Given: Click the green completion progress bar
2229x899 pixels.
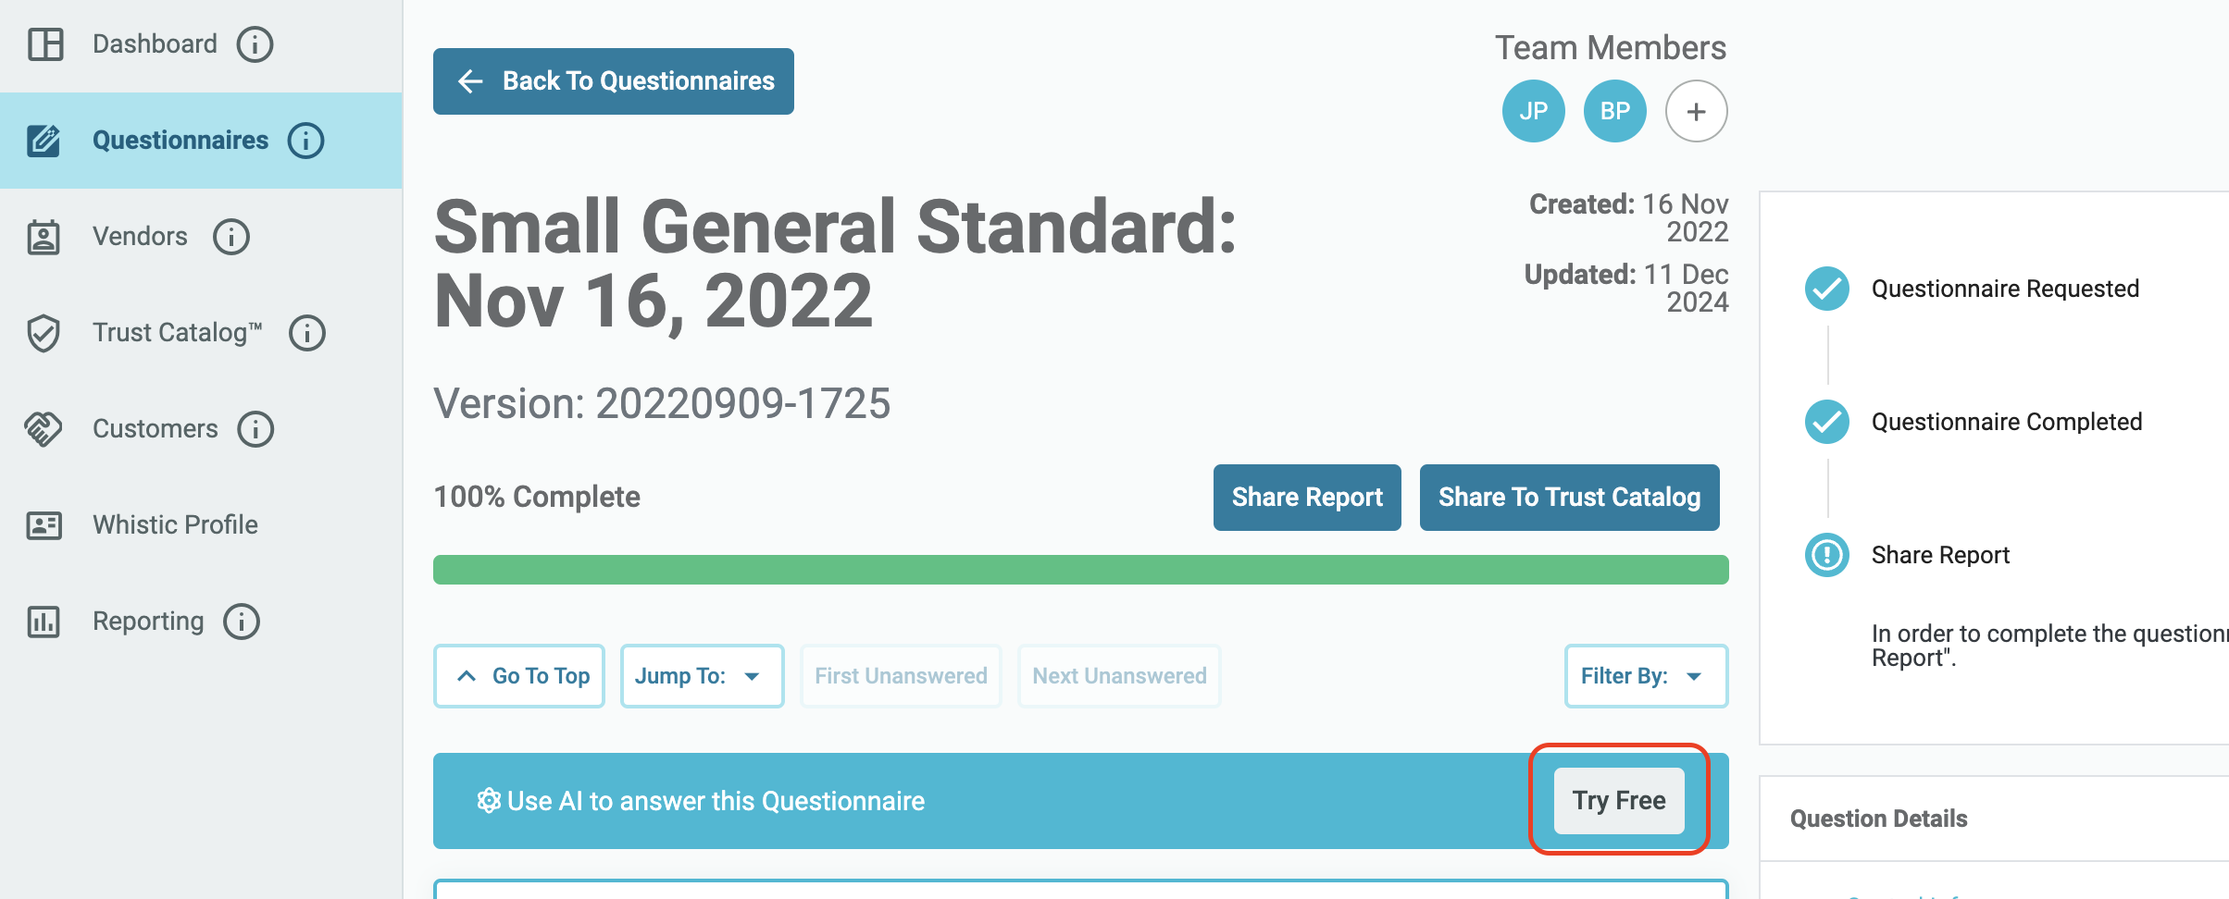Looking at the screenshot, I should (x=1081, y=570).
